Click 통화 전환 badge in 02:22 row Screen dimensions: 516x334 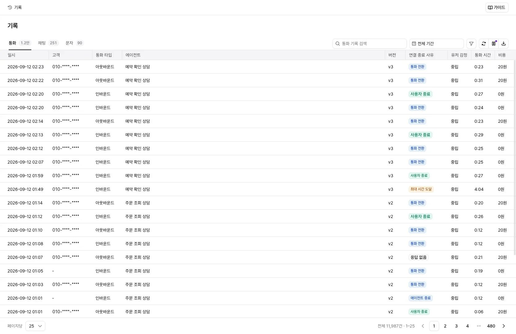click(417, 80)
